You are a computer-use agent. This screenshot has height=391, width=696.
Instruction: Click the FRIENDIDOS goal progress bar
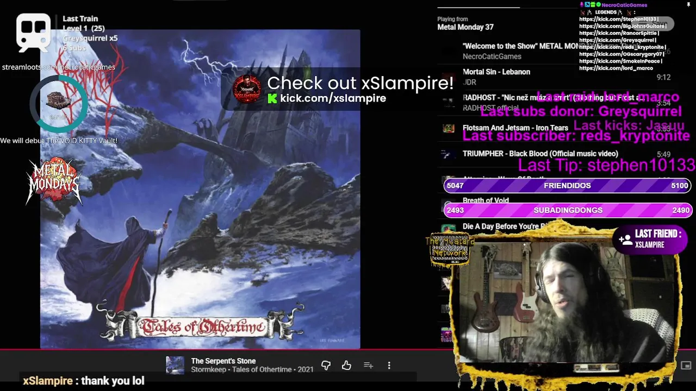[567, 185]
